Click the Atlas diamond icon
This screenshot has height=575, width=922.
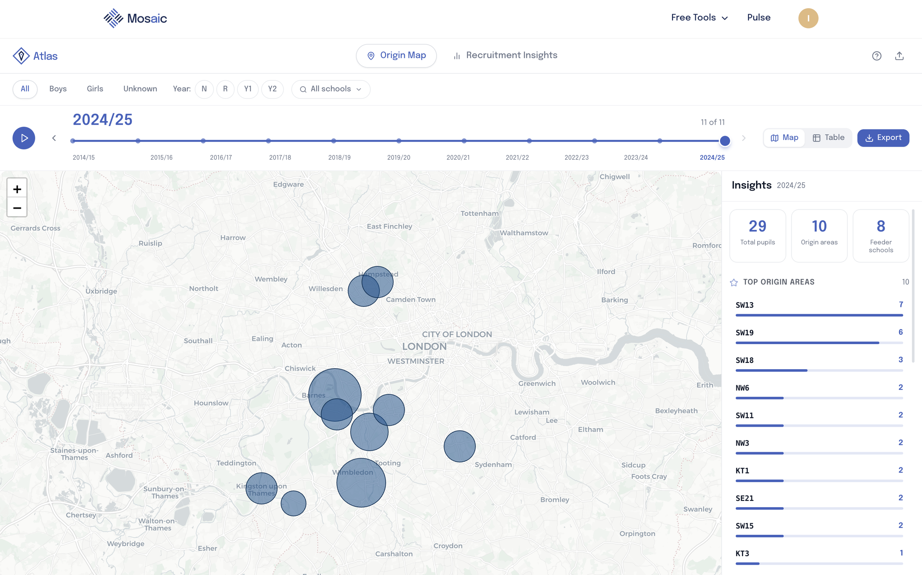tap(21, 56)
